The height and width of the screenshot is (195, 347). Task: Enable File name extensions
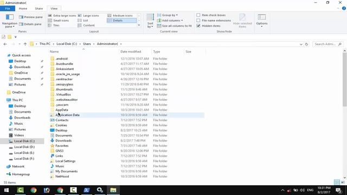pyautogui.click(x=214, y=21)
